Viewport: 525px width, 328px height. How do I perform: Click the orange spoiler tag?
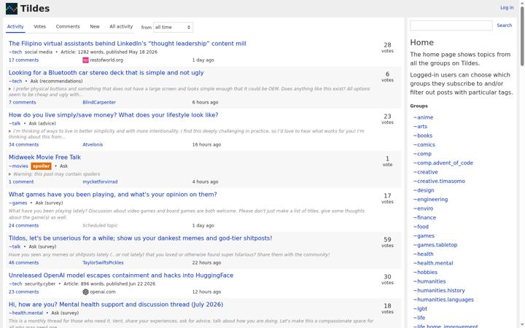[41, 166]
